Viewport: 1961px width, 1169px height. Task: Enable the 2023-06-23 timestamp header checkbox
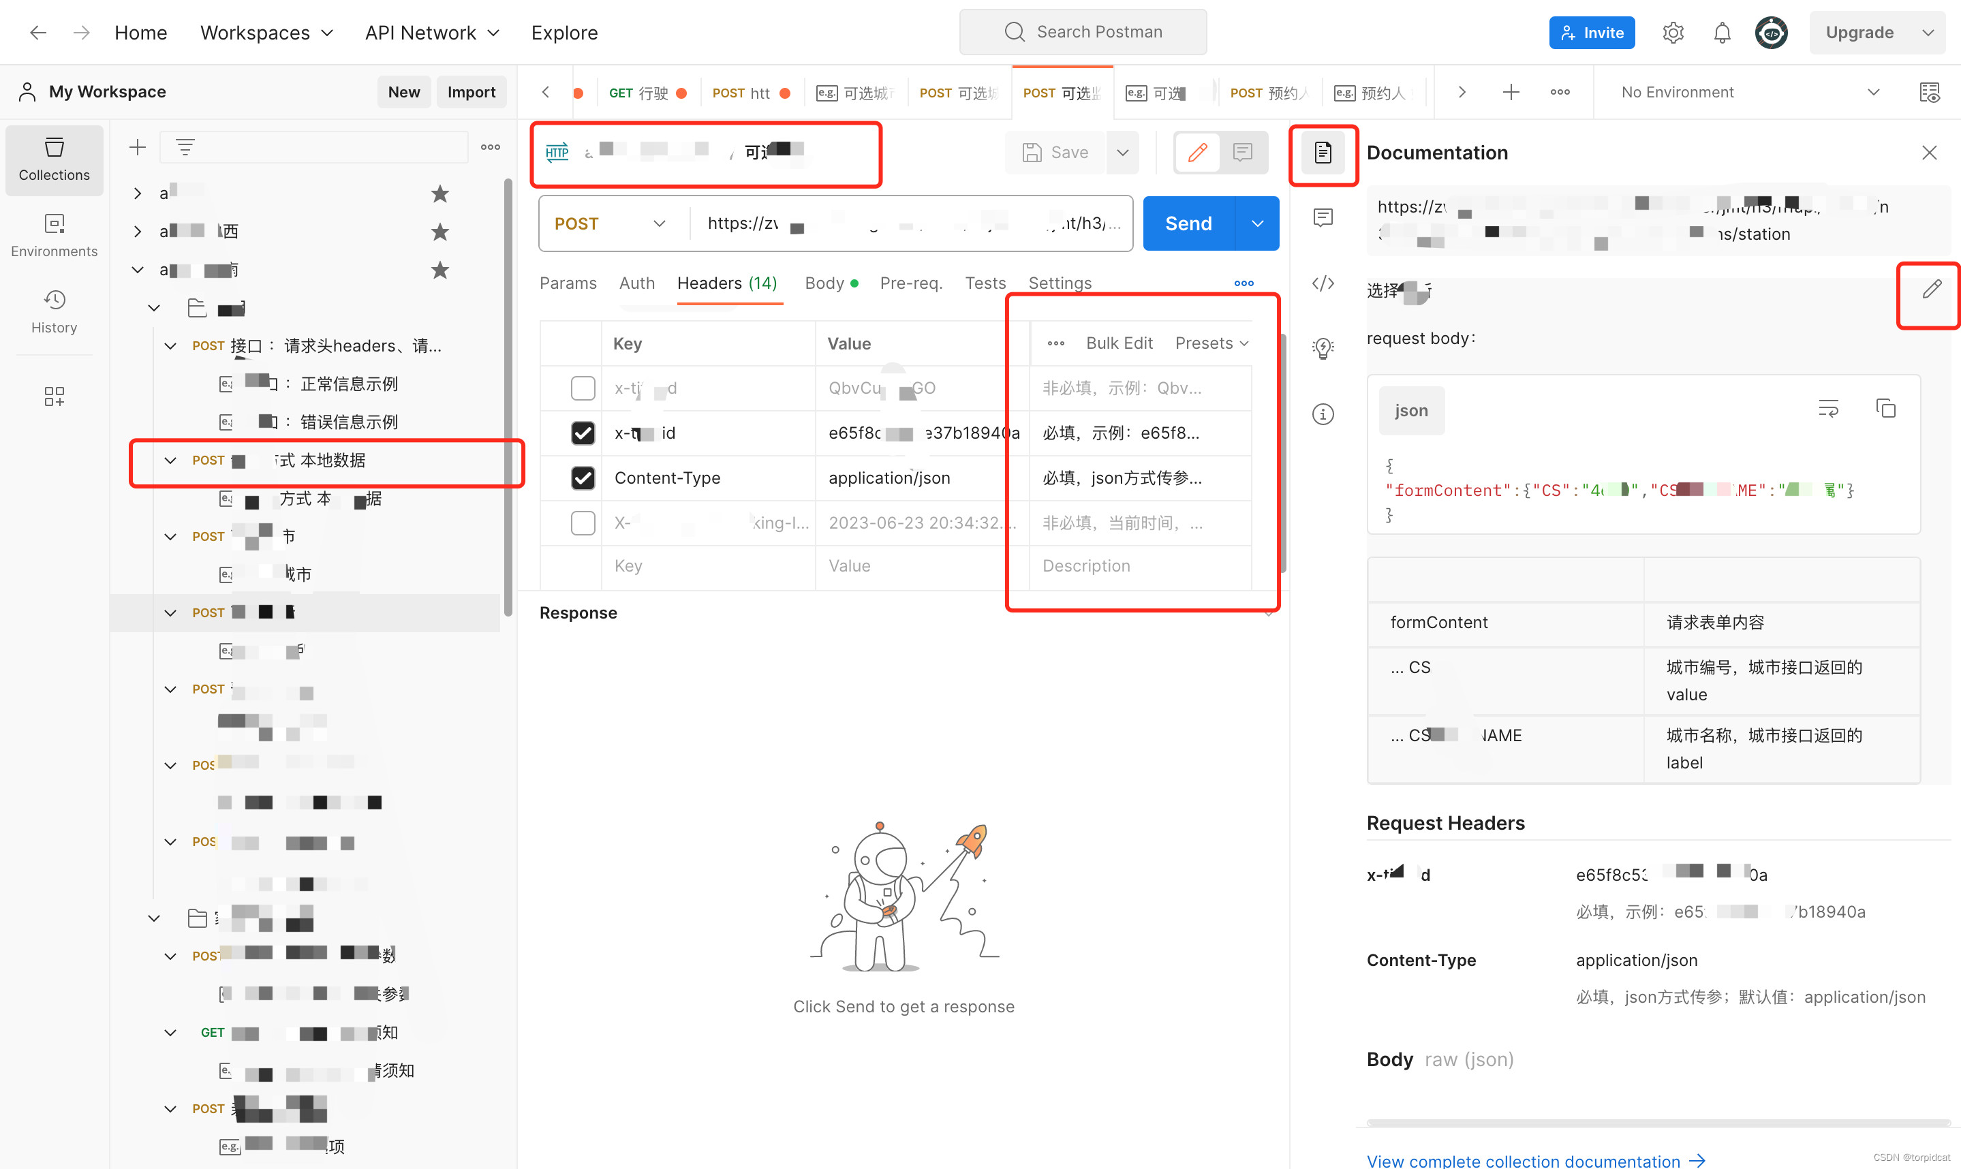[x=583, y=523]
